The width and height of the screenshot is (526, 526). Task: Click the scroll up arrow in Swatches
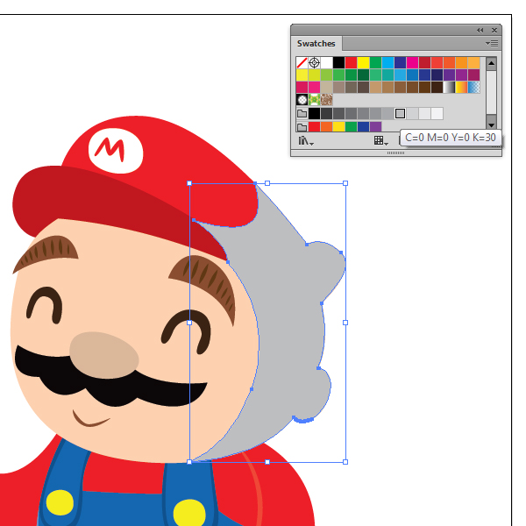491,63
